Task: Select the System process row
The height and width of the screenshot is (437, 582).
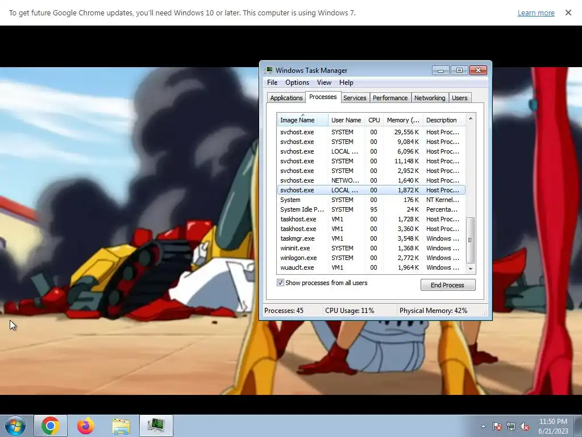Action: coord(371,200)
